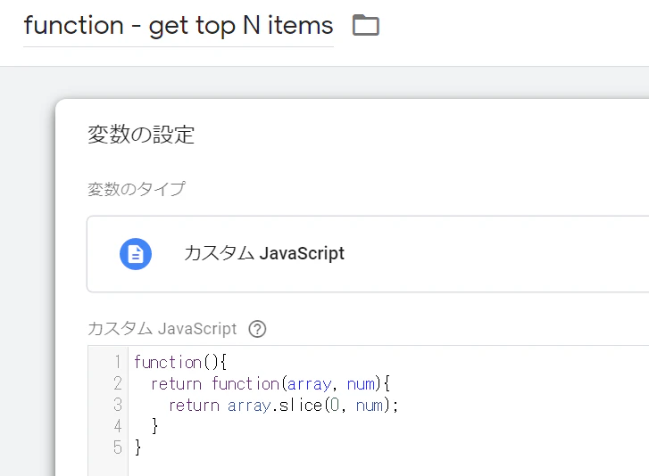Place cursor at final closing brace on line 5

coord(137,447)
